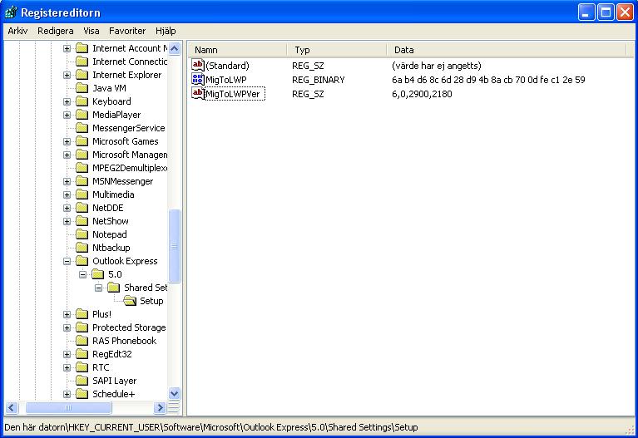Expand the Internet Account Manager key
Screen dimensions: 638x438
[67, 48]
